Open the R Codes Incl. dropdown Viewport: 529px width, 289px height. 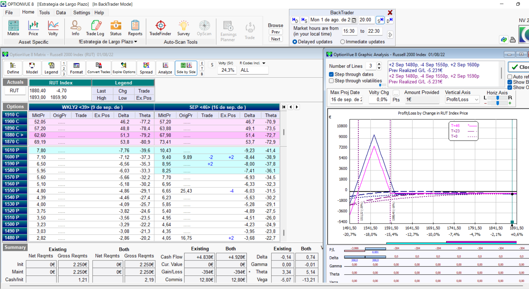[264, 63]
